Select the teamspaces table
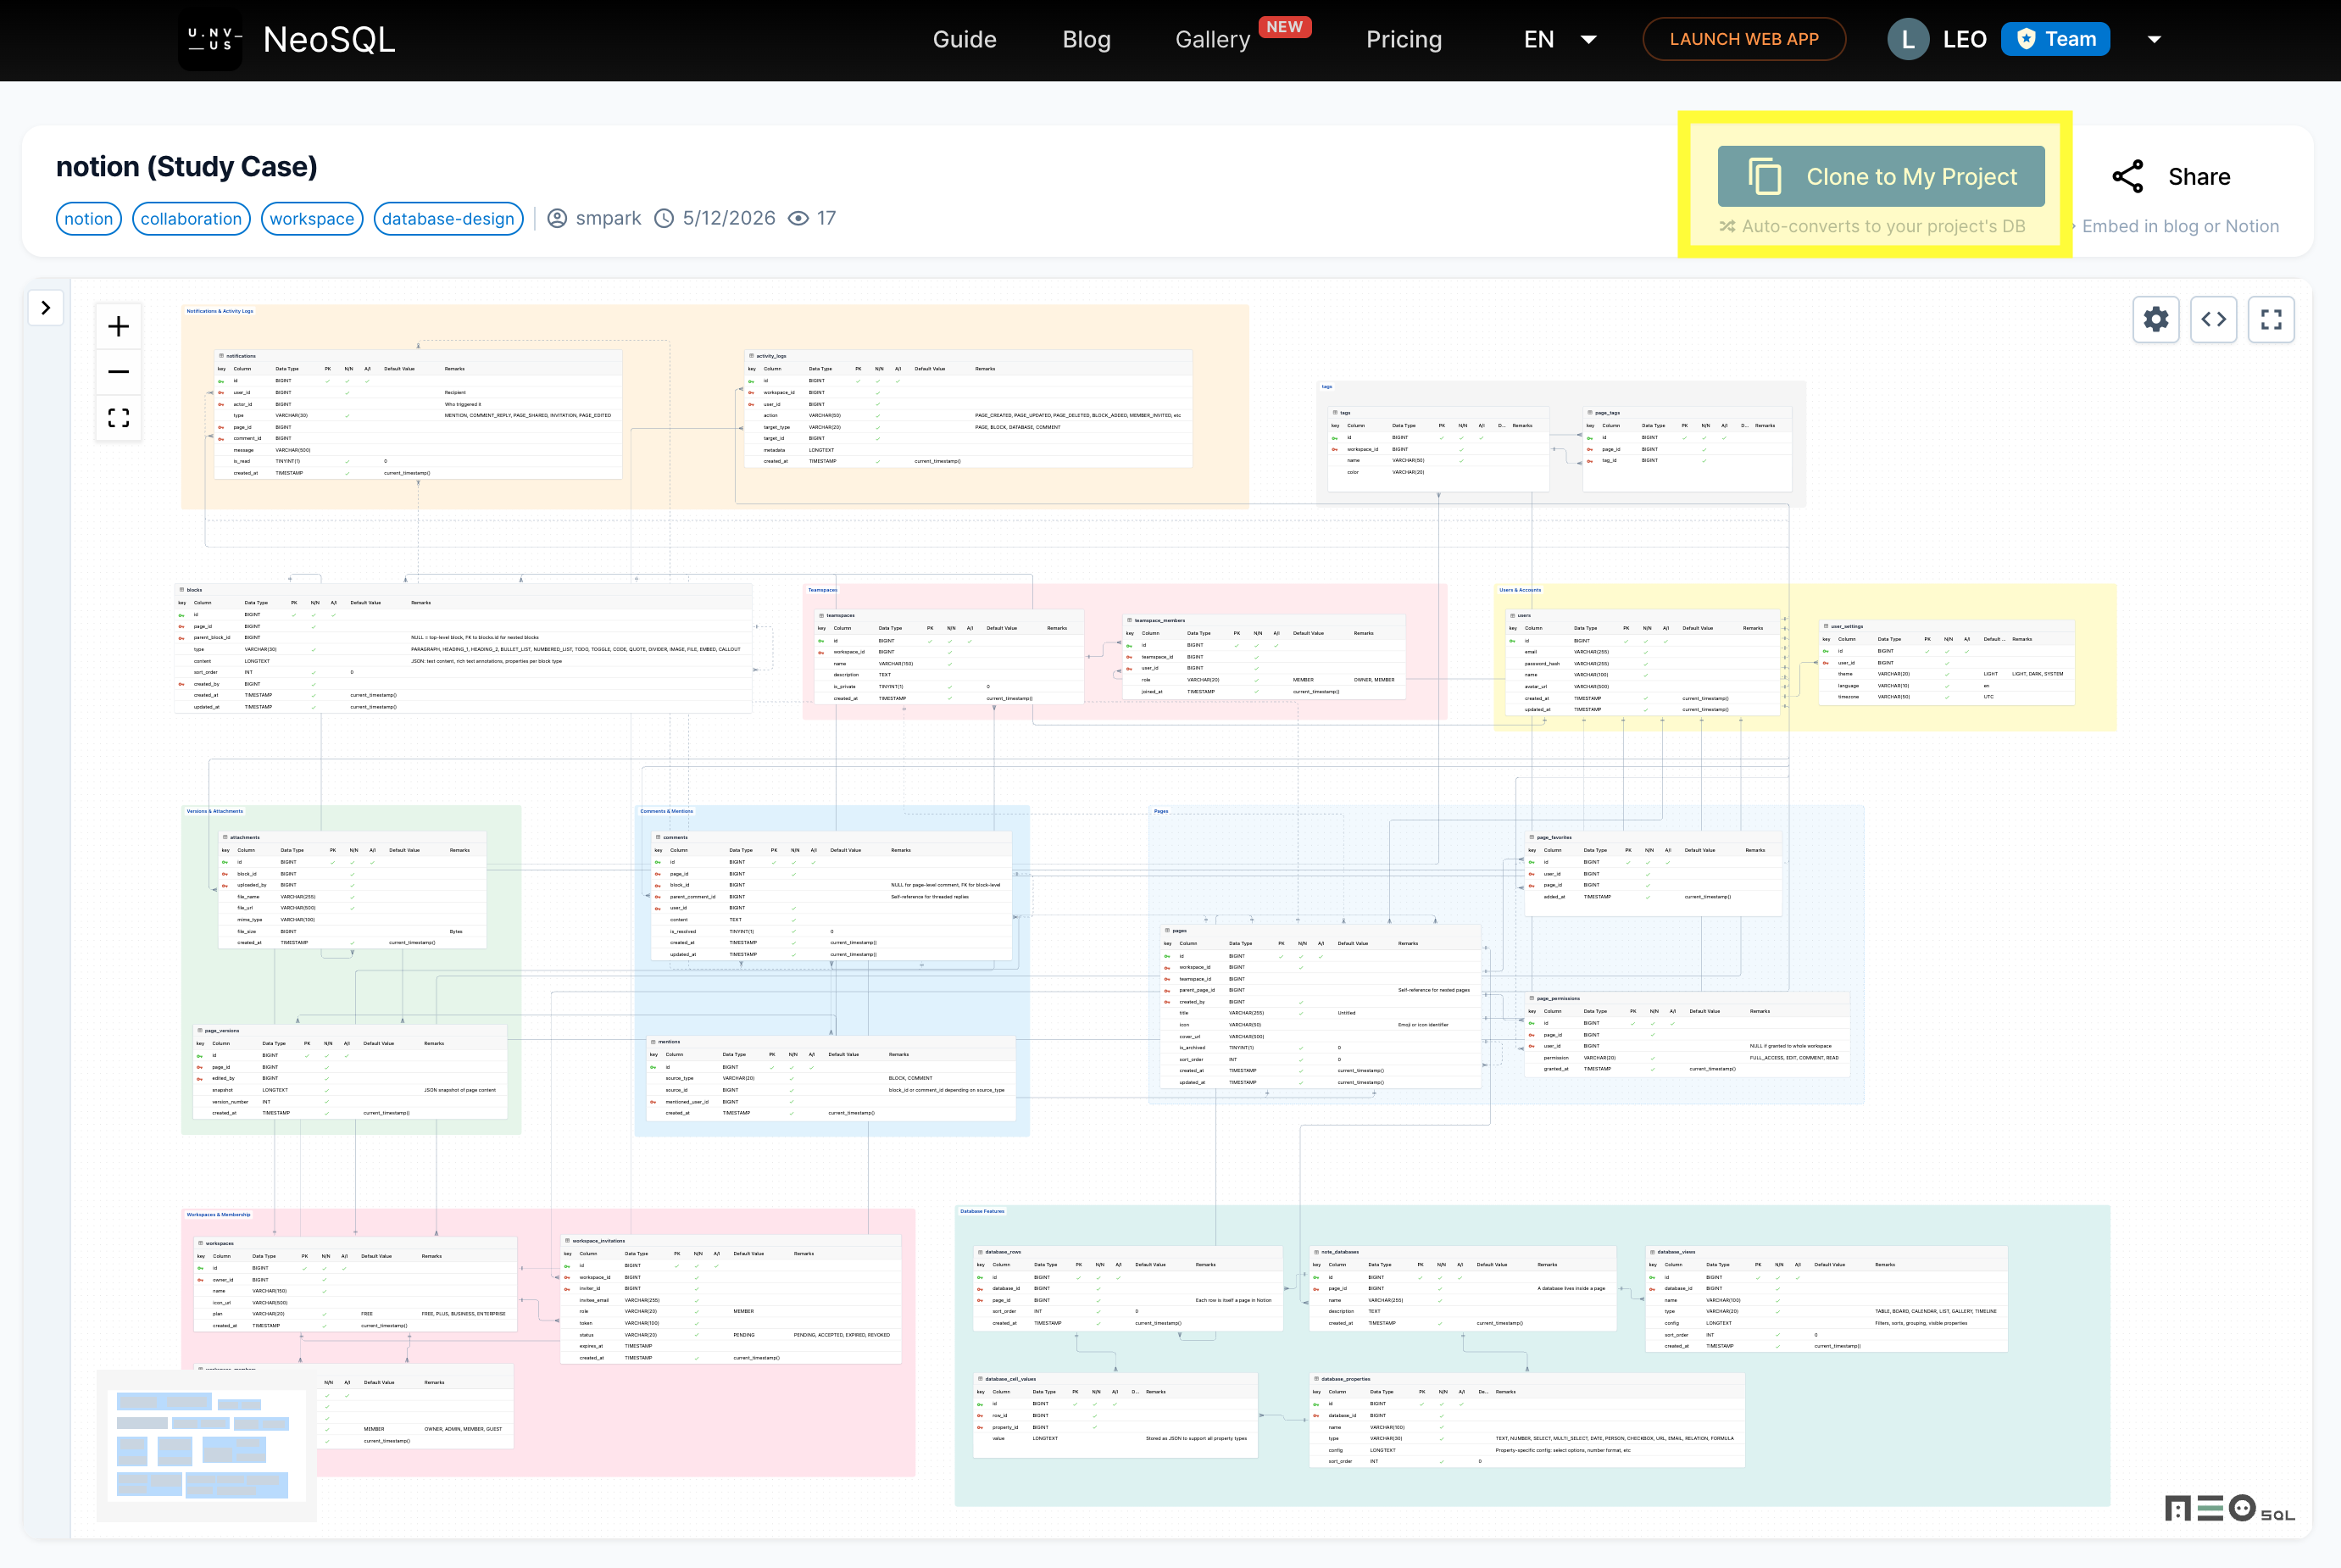 949,657
